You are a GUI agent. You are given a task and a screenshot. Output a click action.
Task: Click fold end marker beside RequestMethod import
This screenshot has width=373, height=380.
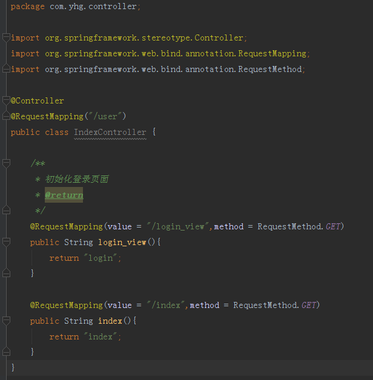pos(6,69)
